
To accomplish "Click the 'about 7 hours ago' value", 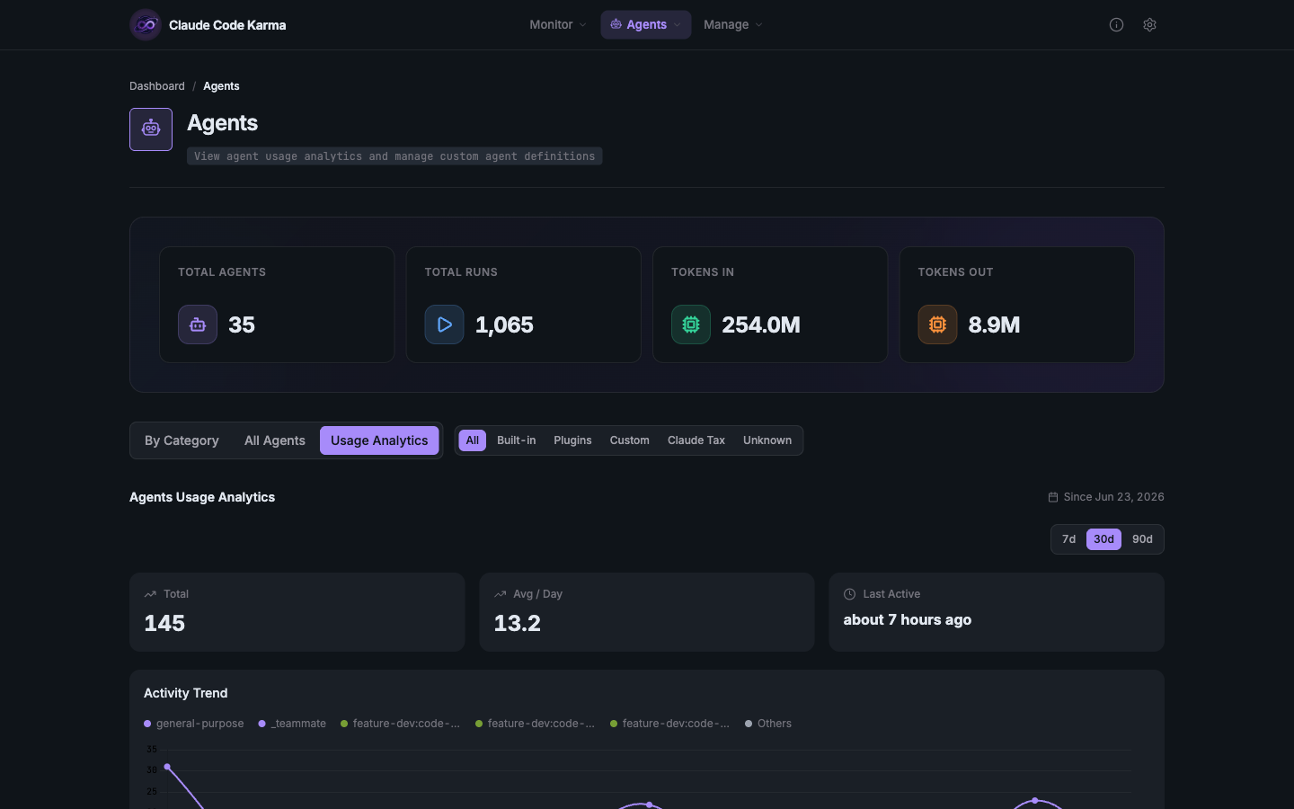I will [x=908, y=619].
